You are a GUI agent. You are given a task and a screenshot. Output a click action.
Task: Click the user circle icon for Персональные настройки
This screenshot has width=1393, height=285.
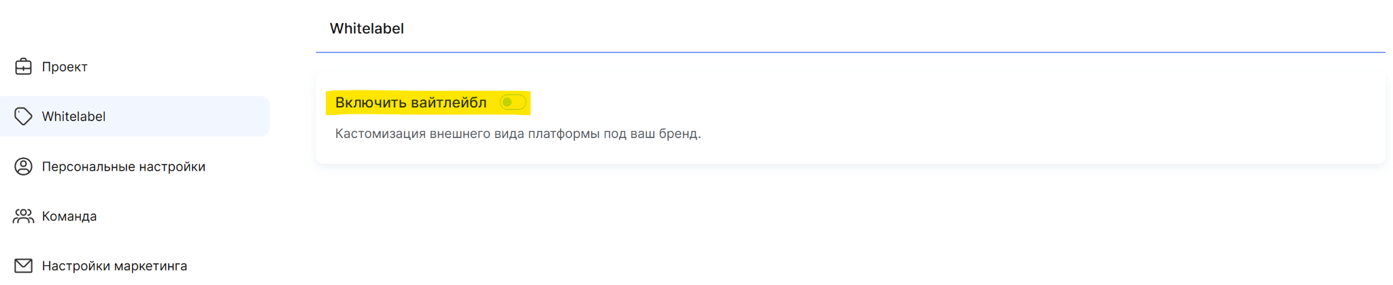(23, 167)
